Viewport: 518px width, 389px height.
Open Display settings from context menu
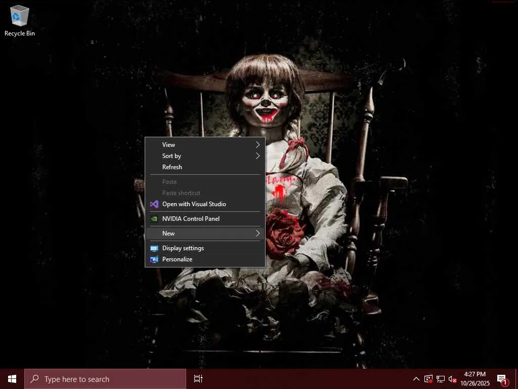click(x=205, y=248)
